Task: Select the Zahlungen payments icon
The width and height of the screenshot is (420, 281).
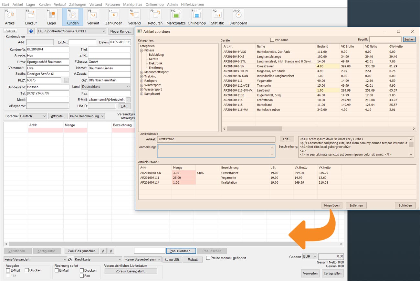Action: point(114,15)
